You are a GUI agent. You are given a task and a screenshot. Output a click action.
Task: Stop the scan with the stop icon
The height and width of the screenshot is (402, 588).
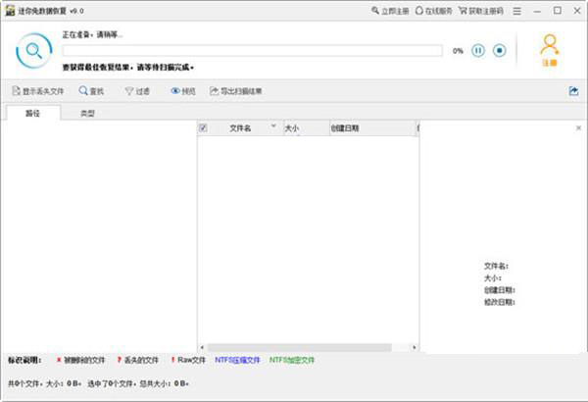pos(499,50)
